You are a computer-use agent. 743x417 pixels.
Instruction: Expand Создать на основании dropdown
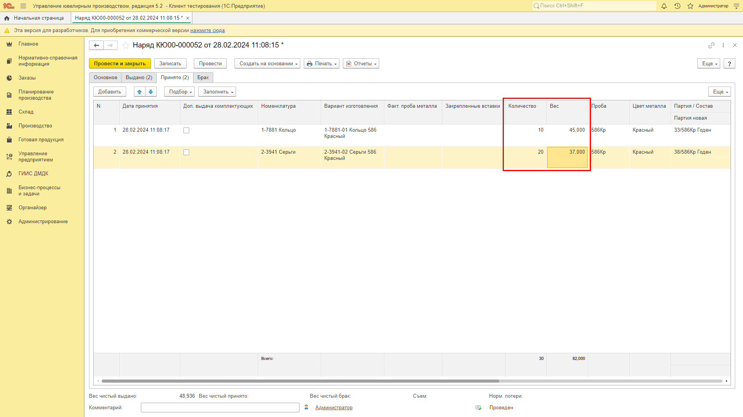pyautogui.click(x=267, y=64)
